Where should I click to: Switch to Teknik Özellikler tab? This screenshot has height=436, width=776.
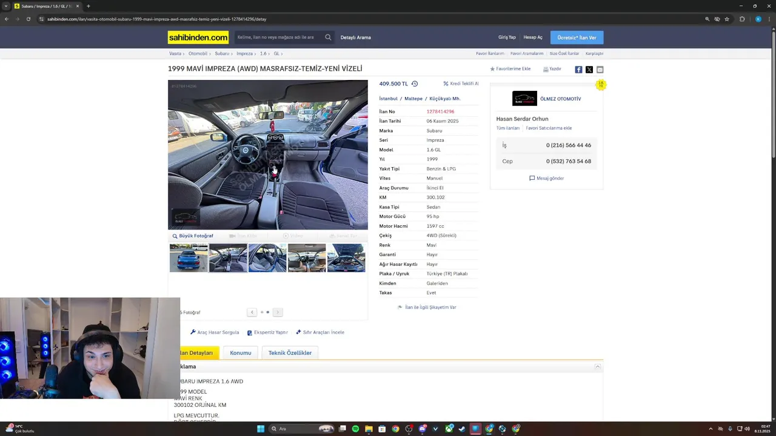click(290, 353)
